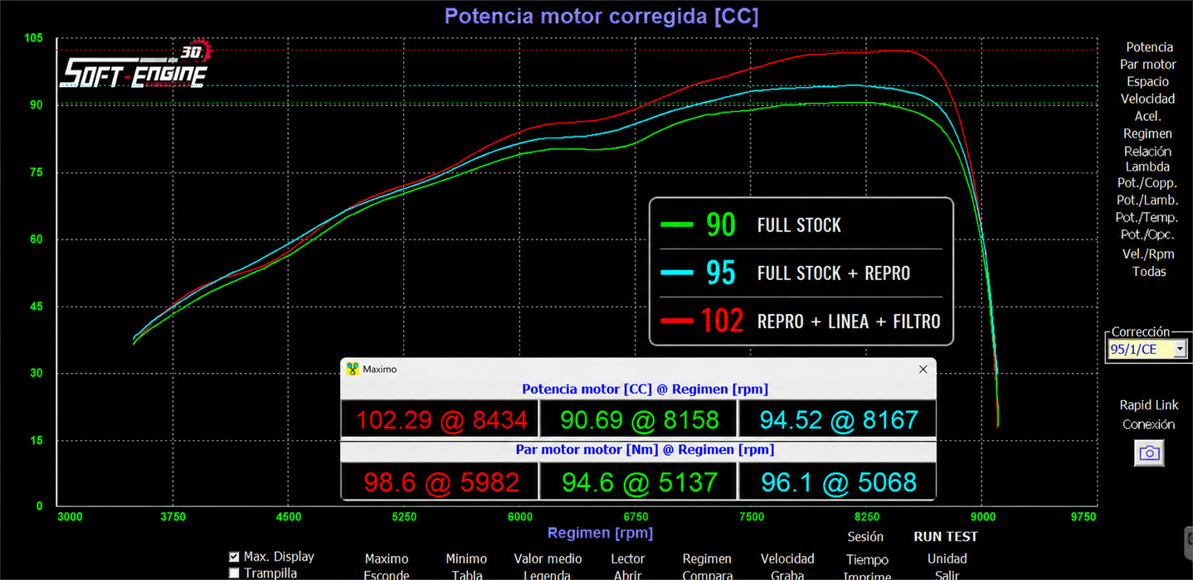Select Relación in the right-side list
The height and width of the screenshot is (580, 1193).
click(1148, 151)
